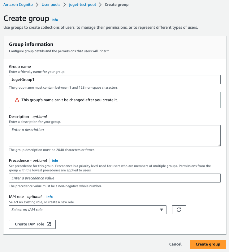Viewport: 229px width, 252px height.
Task: Go to Amazon Cognito breadcrumb link
Action: point(18,5)
